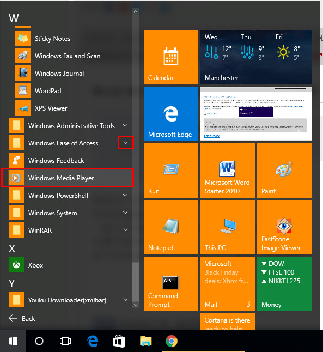Open the webpage preview live tile
The image size is (323, 352).
pyautogui.click(x=256, y=114)
